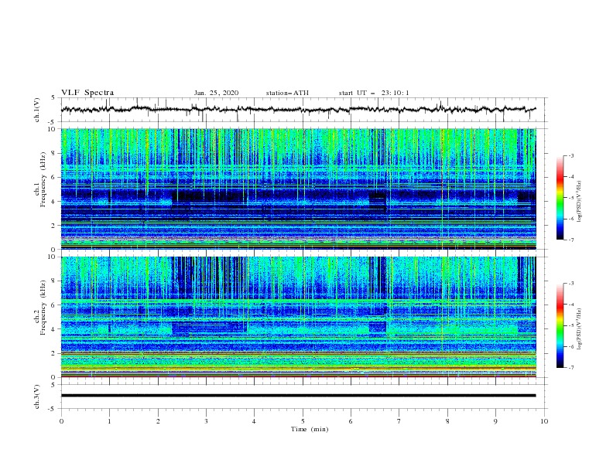Click time axis tick label "1"

tap(109, 421)
